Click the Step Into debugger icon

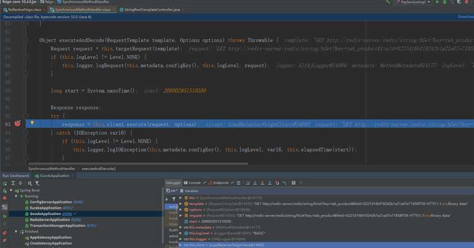coord(255,183)
